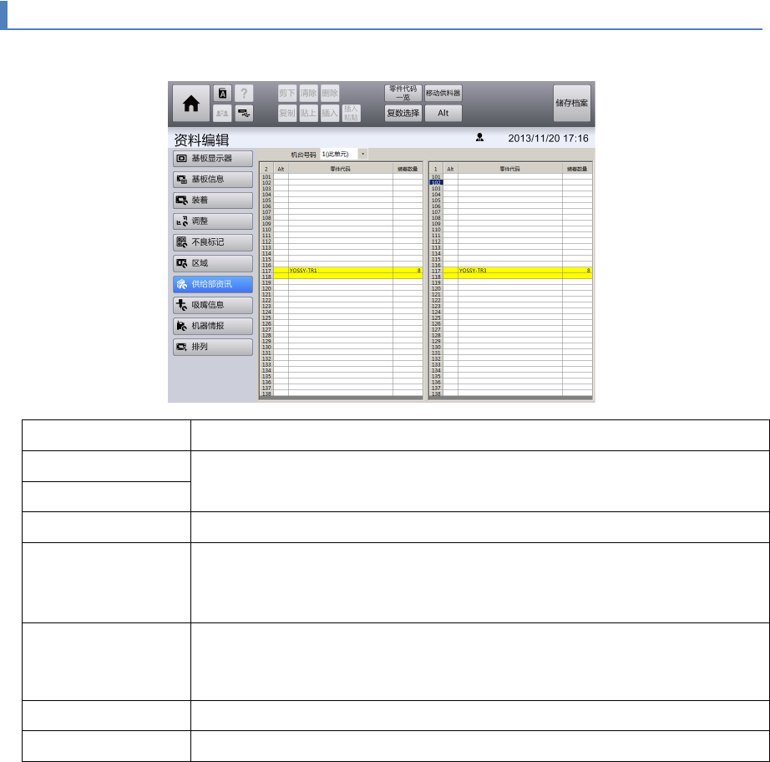Open the 机器情报 machine info menu
This screenshot has height=762, width=770.
[x=213, y=326]
